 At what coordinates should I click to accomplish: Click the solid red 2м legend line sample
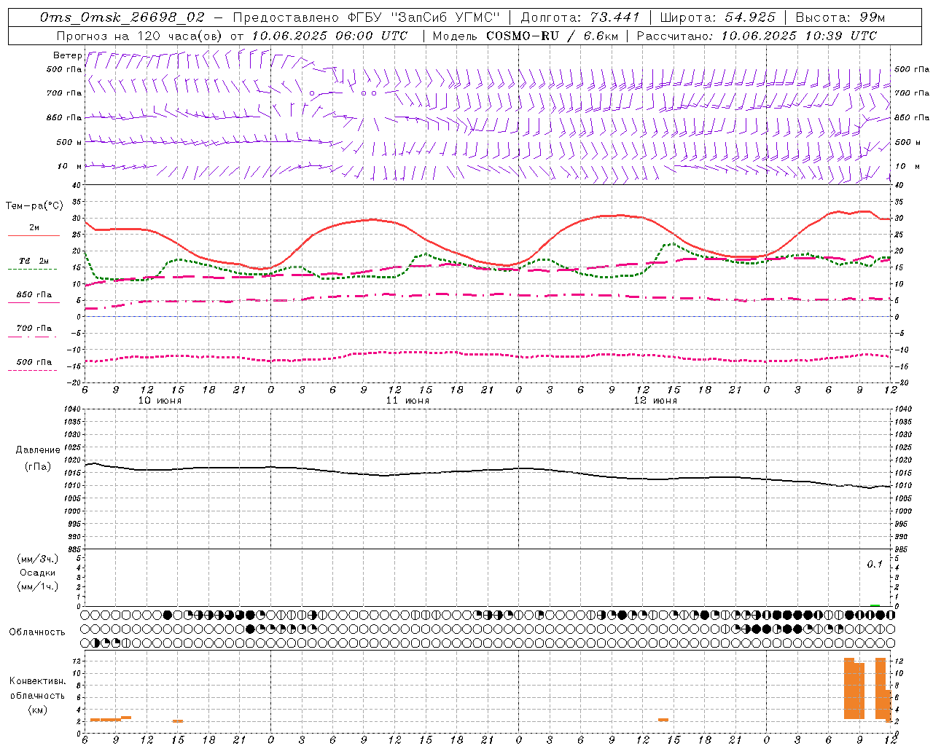(x=34, y=235)
